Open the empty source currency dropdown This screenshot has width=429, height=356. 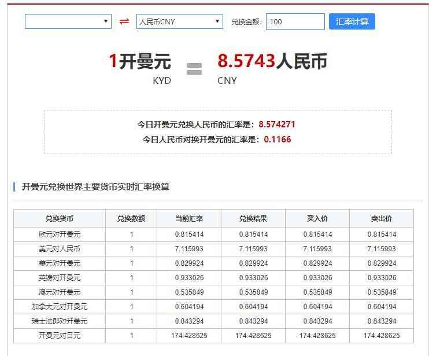(68, 21)
